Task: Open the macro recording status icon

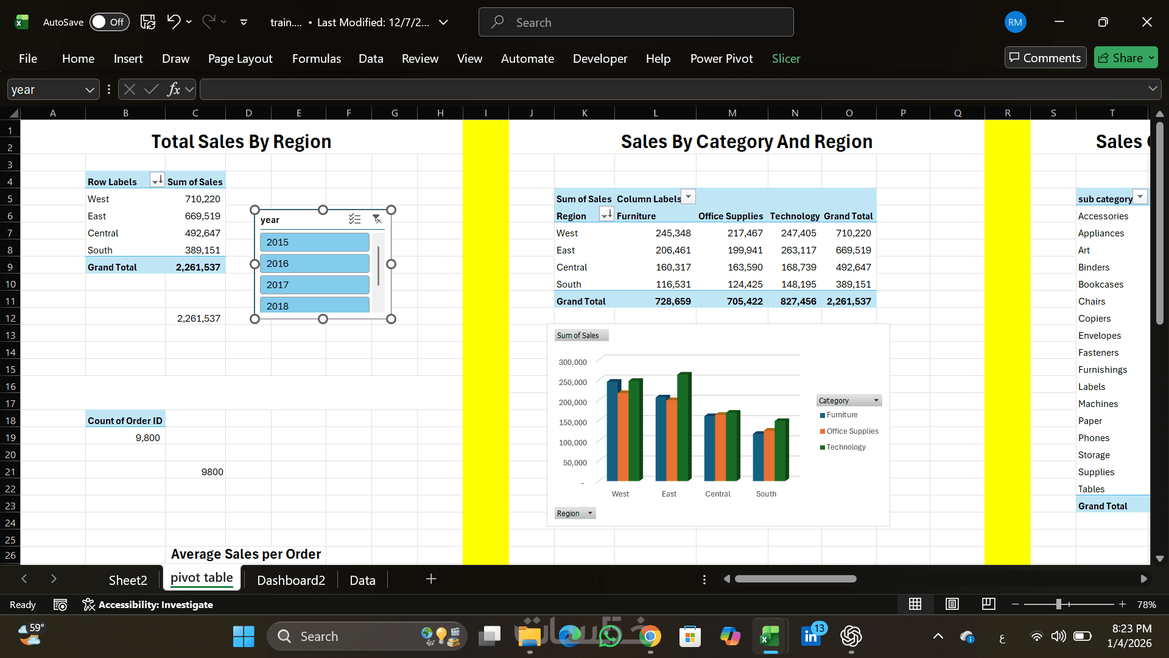Action: tap(60, 604)
